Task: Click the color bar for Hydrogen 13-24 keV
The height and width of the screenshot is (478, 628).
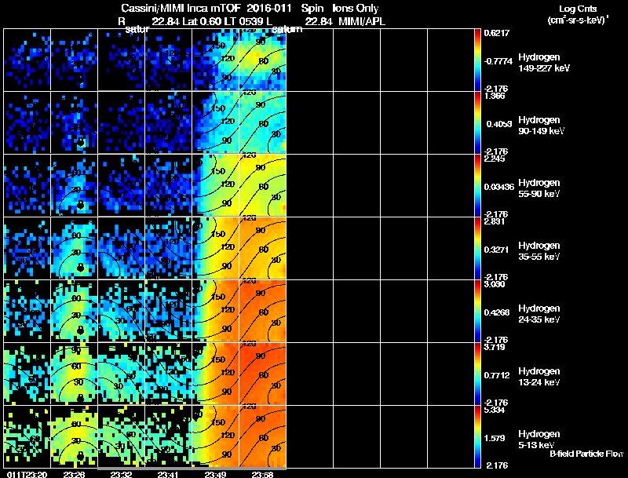Action: pos(477,374)
